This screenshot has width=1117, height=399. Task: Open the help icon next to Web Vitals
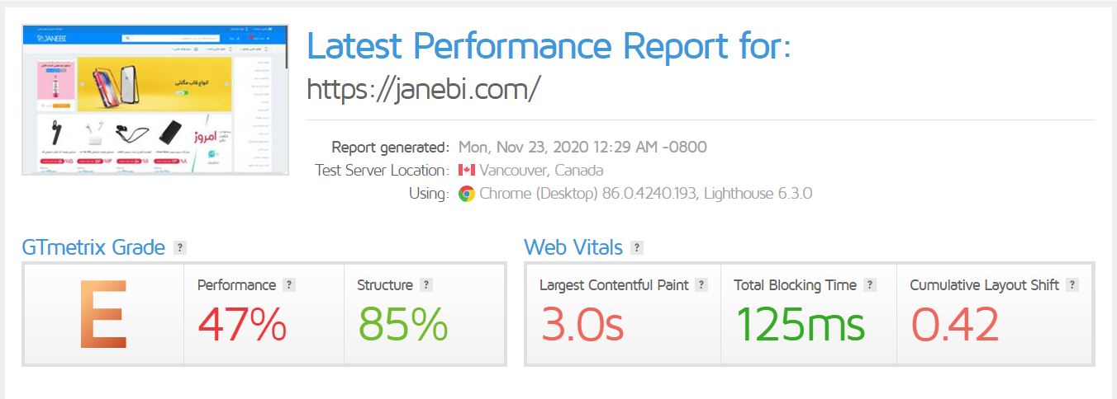637,247
